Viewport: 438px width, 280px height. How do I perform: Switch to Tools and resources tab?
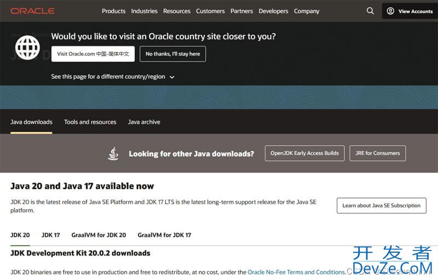(90, 122)
